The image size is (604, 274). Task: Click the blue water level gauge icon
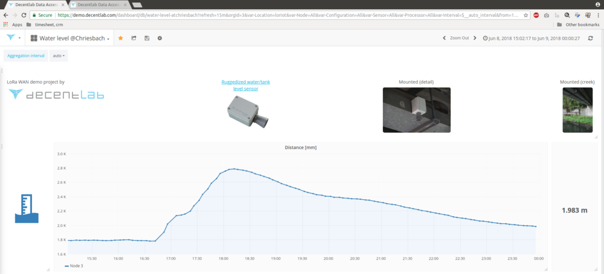coord(27,209)
